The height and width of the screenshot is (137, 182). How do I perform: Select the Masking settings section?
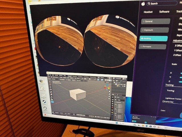click(154, 38)
